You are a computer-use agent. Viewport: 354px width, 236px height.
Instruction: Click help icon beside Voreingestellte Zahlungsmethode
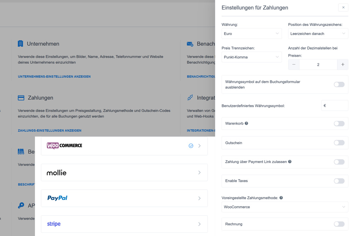pos(281,198)
